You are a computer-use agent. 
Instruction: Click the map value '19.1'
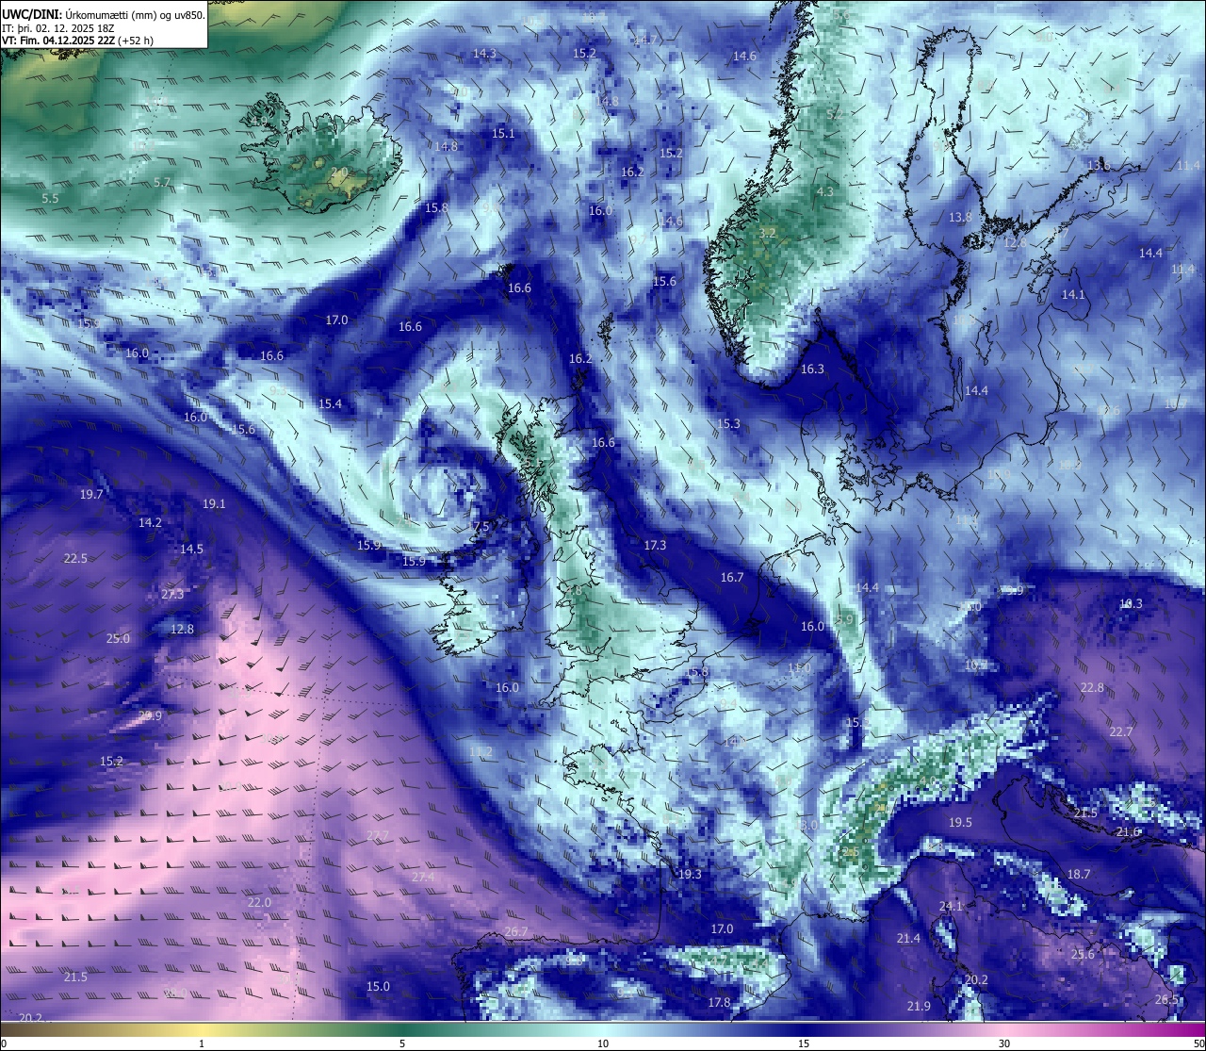click(x=214, y=504)
